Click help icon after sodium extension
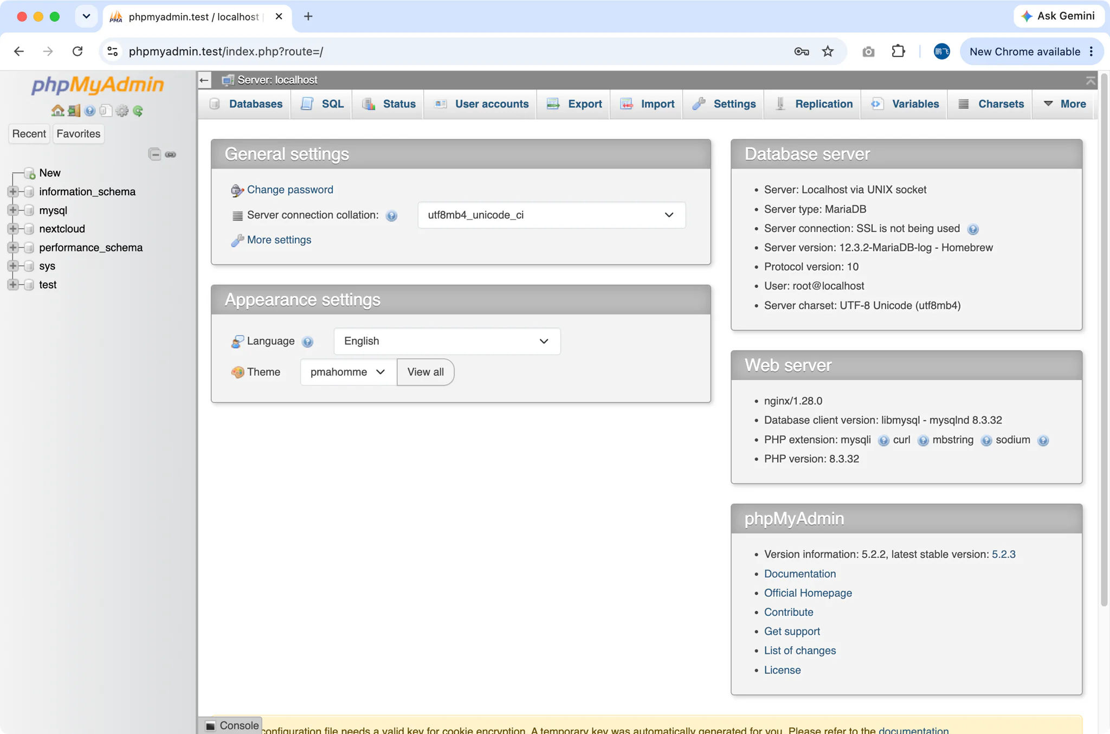Image resolution: width=1110 pixels, height=734 pixels. [x=1043, y=441]
